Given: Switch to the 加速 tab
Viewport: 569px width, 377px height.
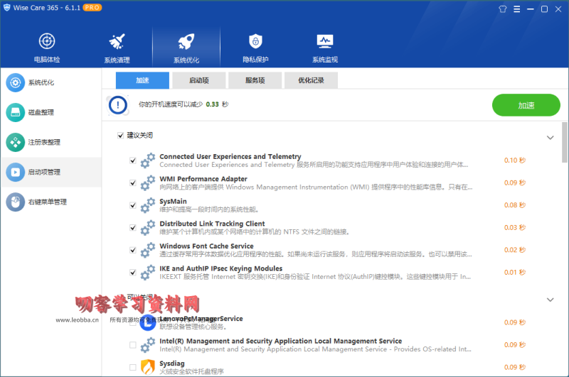Looking at the screenshot, I should [142, 80].
